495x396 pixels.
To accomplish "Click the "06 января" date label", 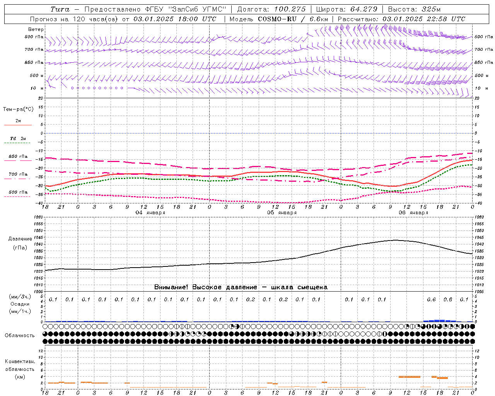I will click(413, 213).
